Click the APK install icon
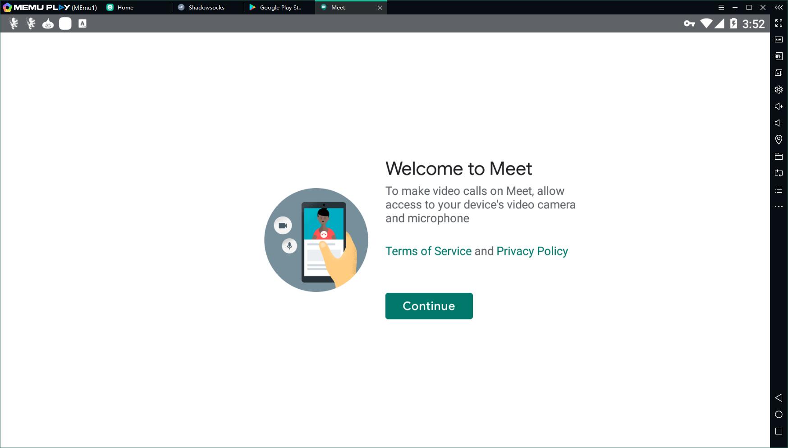 [x=779, y=56]
